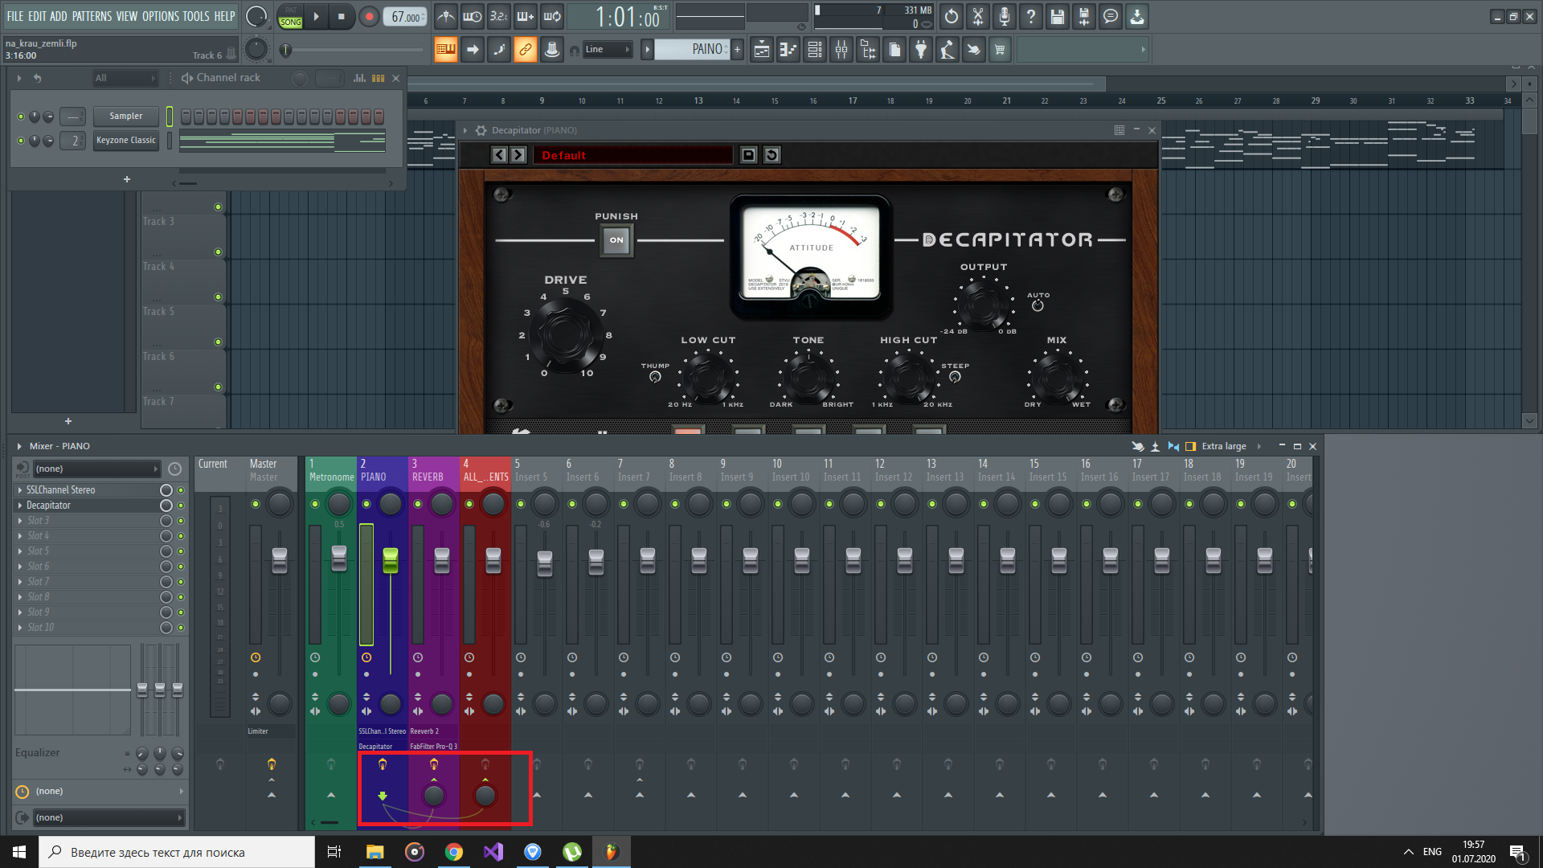Open the Decapitator window menu arrow

pos(465,130)
